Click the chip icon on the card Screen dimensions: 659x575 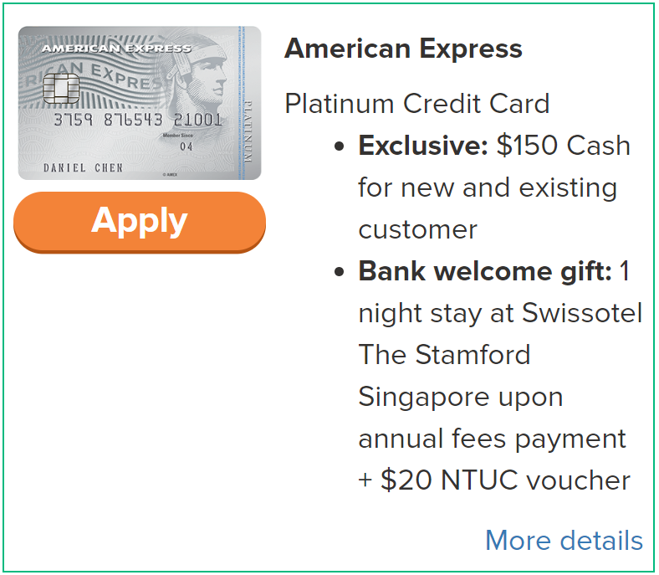(61, 89)
